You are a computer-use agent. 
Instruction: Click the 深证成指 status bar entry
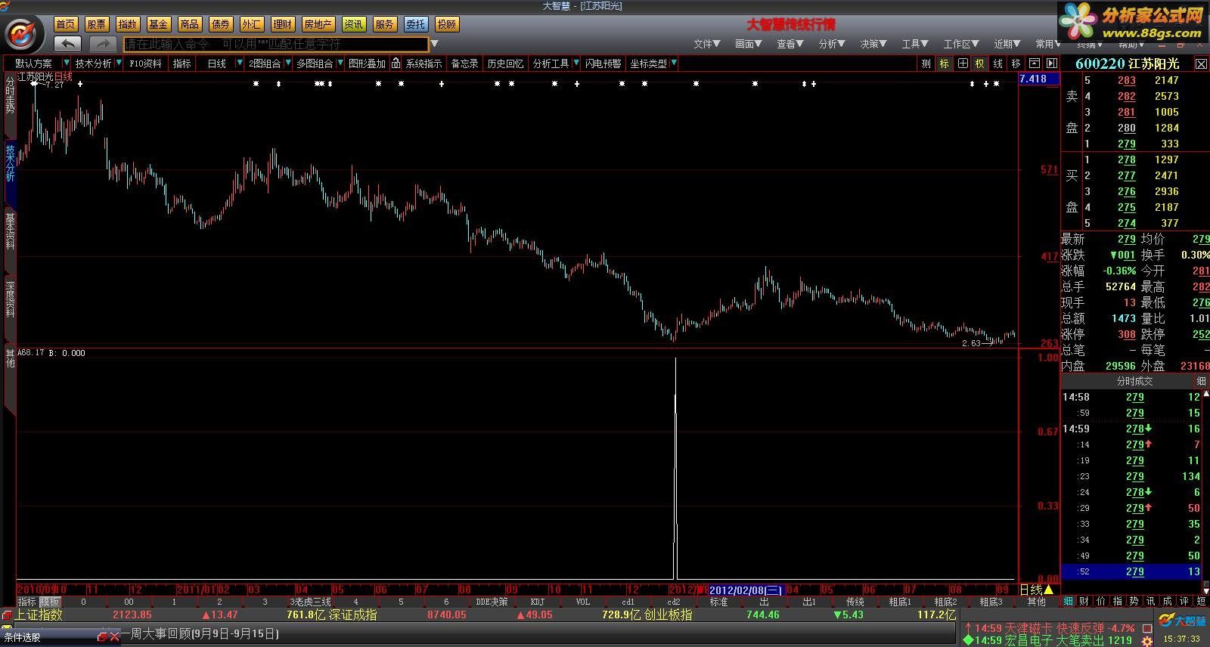[352, 615]
